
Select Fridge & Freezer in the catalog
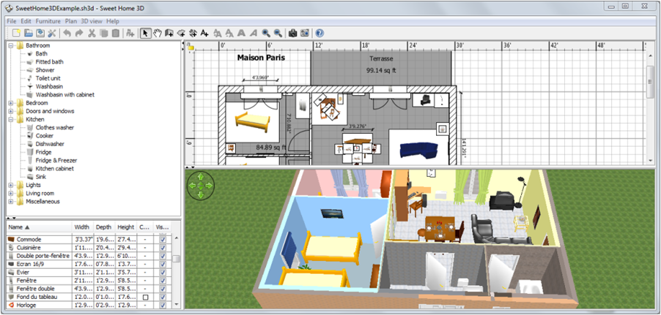point(56,160)
